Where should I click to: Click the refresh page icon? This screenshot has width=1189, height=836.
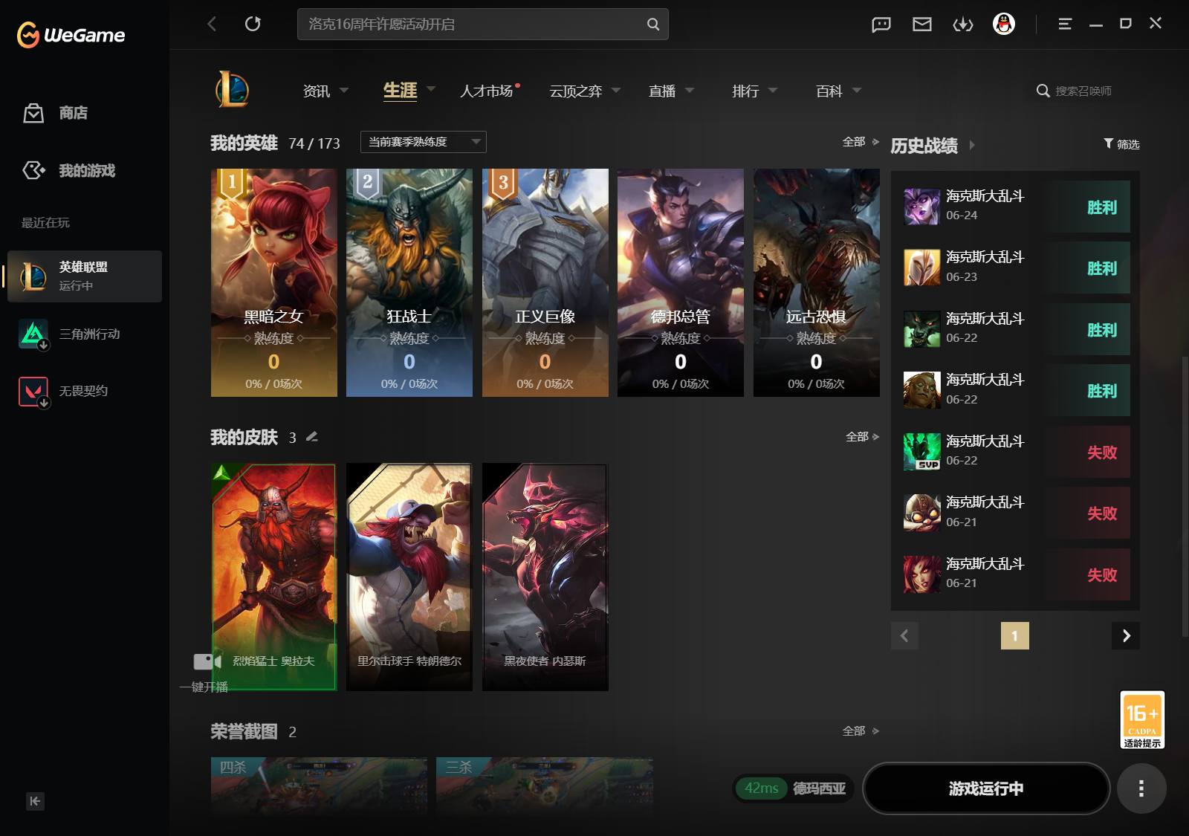253,24
